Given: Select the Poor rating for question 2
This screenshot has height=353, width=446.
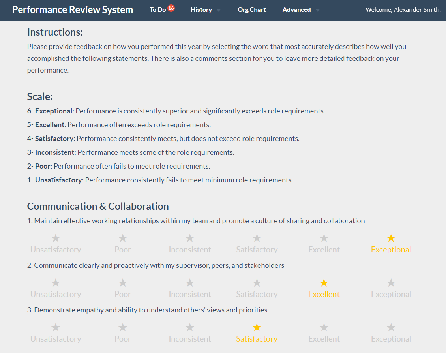Looking at the screenshot, I should coord(122,282).
